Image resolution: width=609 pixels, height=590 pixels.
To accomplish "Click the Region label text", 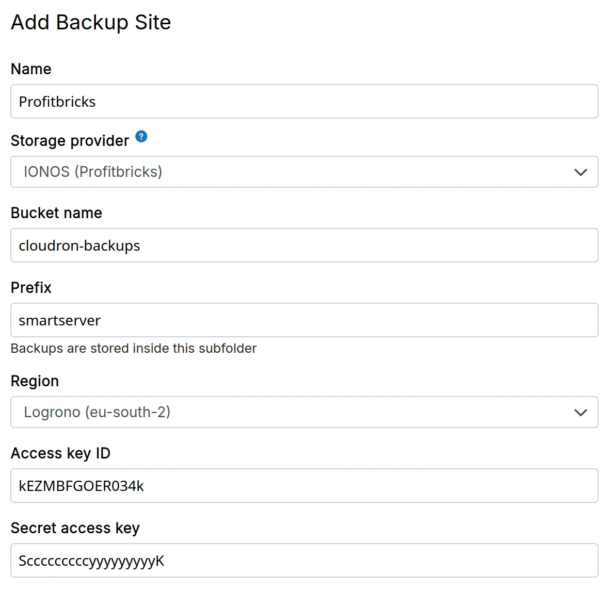I will click(x=35, y=381).
